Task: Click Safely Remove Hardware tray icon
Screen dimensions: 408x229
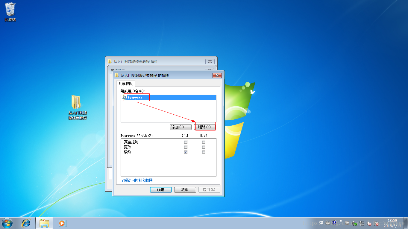Action: tap(355, 223)
